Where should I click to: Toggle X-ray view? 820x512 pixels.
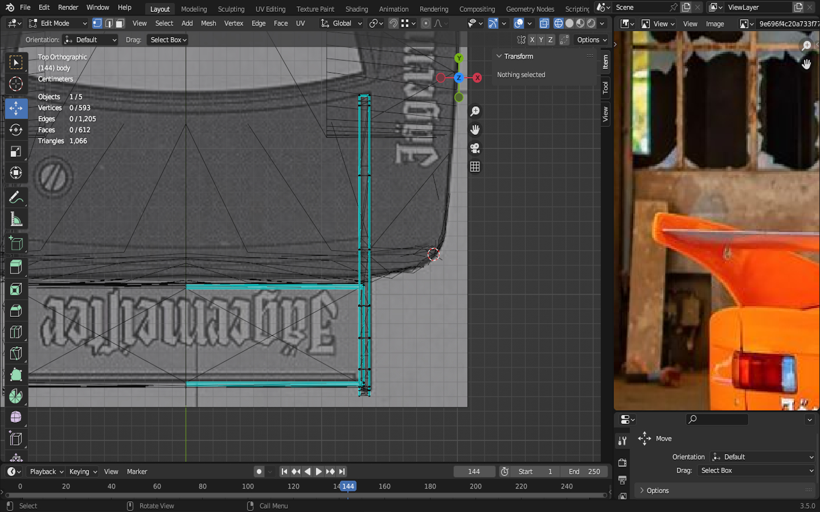point(544,23)
